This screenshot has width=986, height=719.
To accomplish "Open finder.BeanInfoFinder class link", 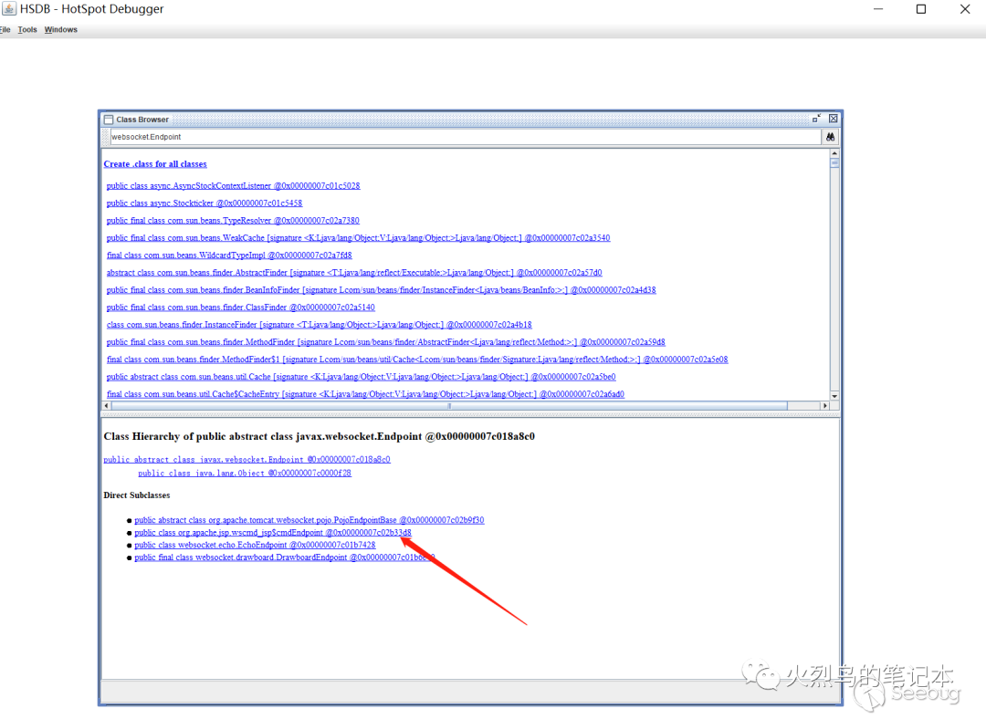I will (x=381, y=290).
